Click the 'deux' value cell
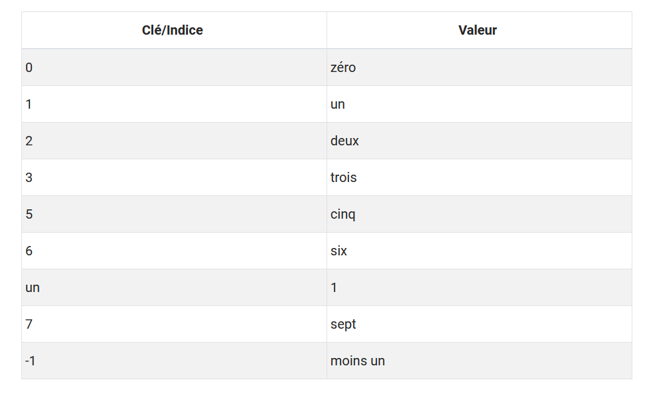This screenshot has height=394, width=659. pos(344,141)
